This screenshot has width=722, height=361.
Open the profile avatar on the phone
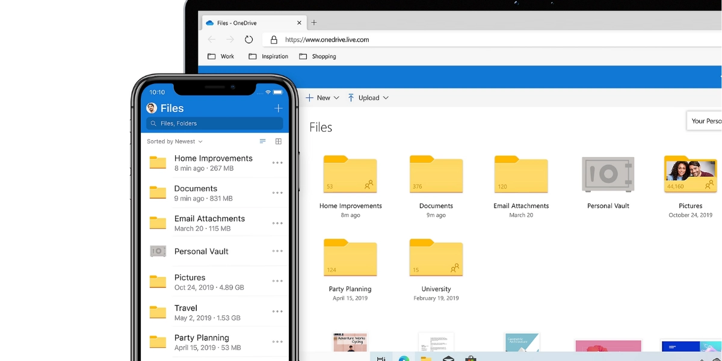152,108
